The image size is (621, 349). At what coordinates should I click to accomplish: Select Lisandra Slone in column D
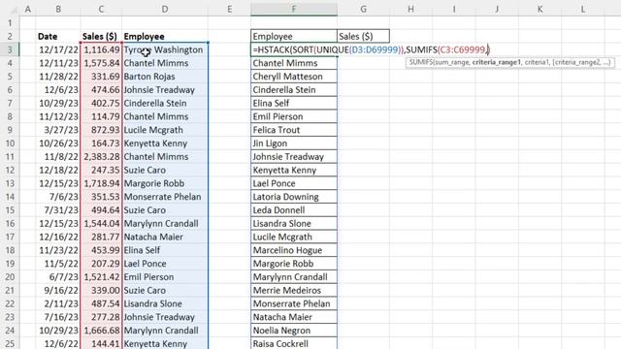165,303
